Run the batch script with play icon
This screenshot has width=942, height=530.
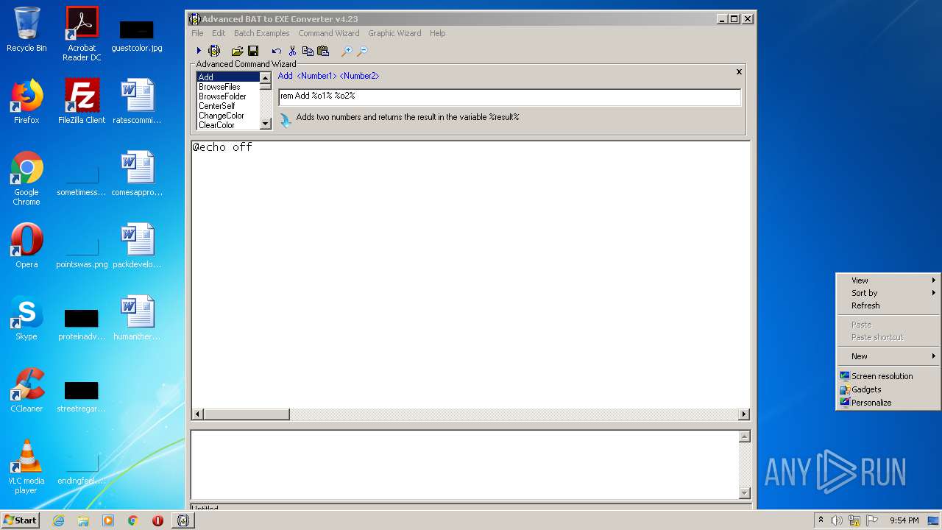[x=199, y=51]
